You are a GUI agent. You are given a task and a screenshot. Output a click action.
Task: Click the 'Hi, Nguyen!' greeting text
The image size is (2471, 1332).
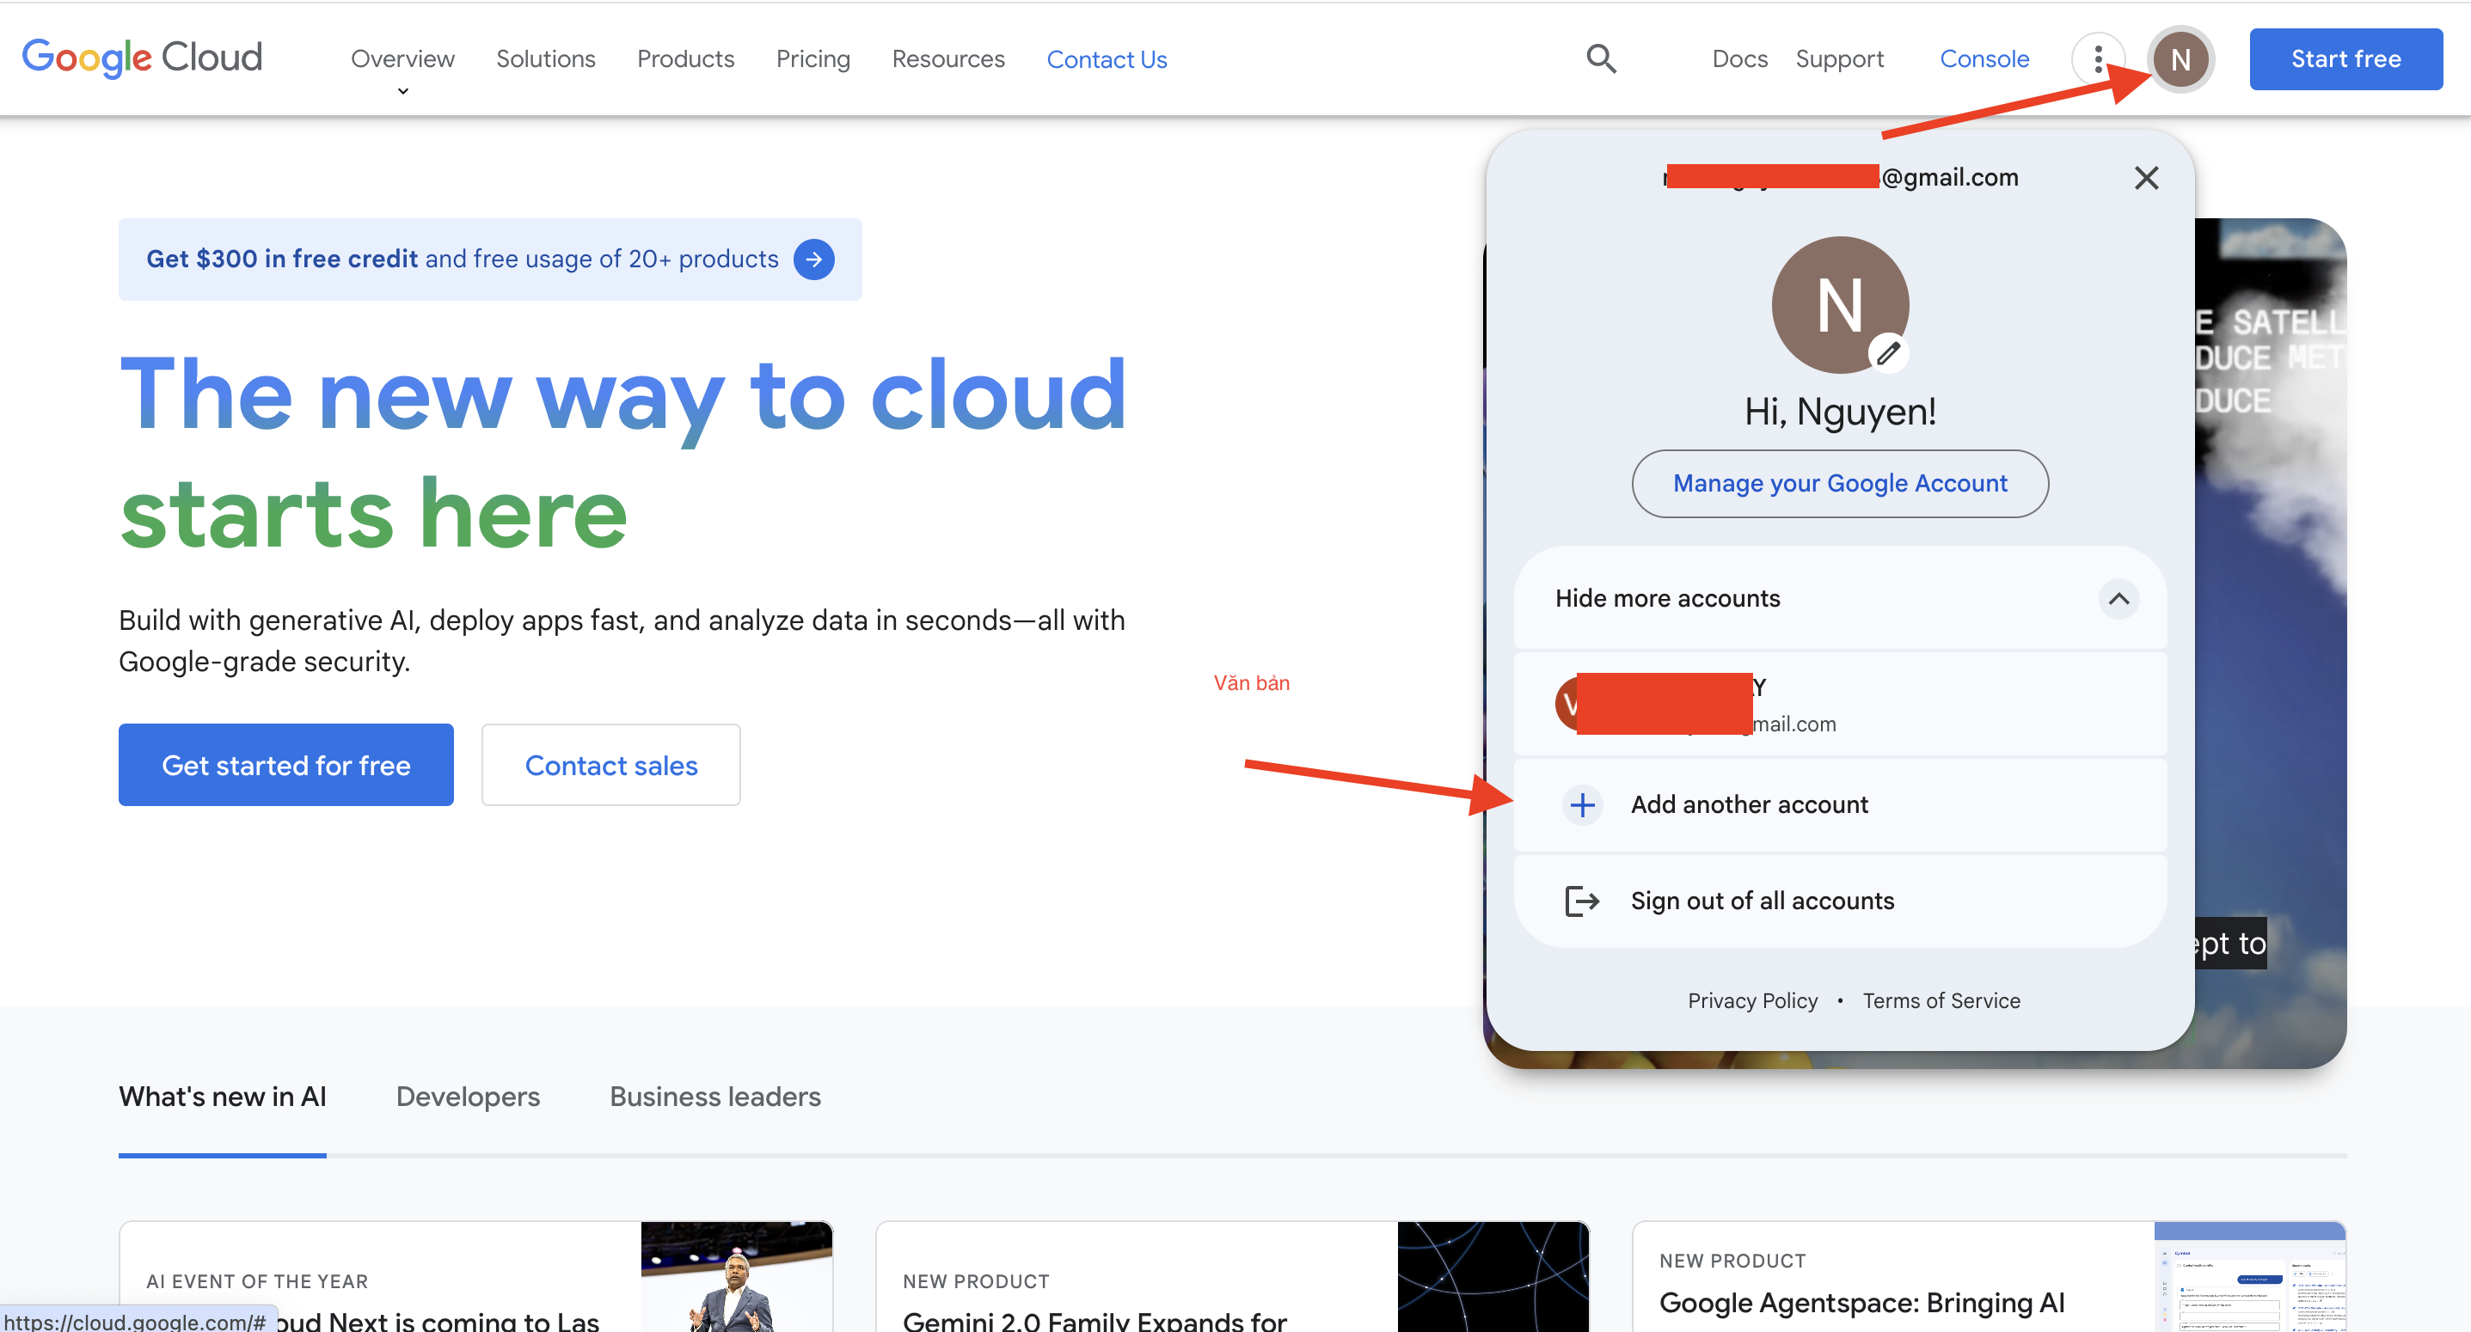tap(1840, 412)
